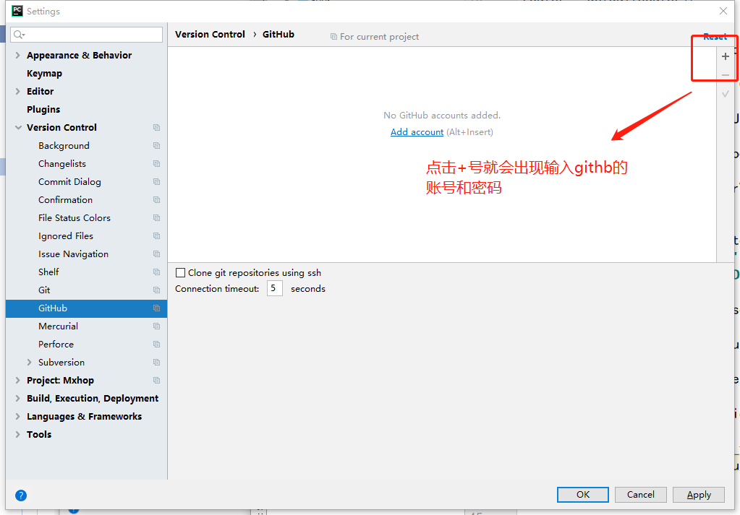Expand the Tools section
Viewport: 740px width, 515px height.
pyautogui.click(x=17, y=434)
